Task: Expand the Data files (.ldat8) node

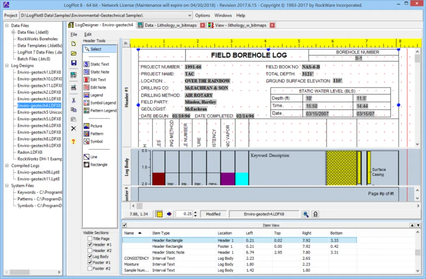Action: pyautogui.click(x=13, y=32)
